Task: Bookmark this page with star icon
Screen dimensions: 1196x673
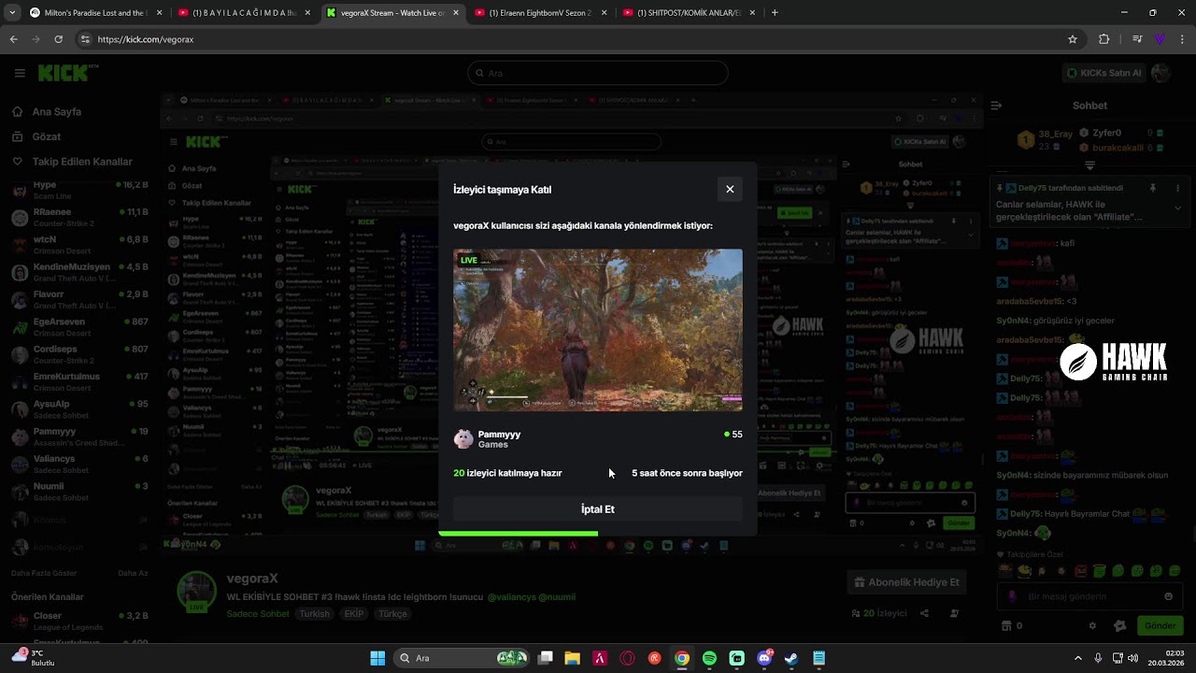Action: 1073,39
